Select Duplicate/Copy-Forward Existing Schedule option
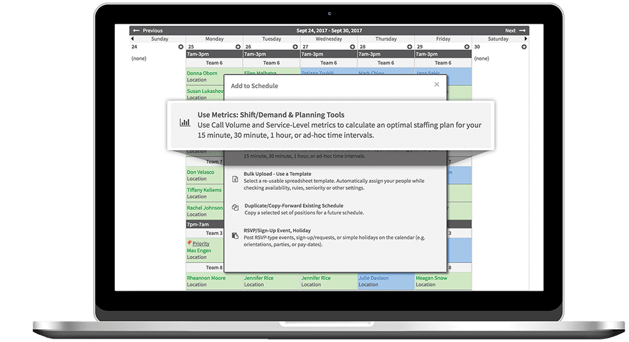 (335, 209)
